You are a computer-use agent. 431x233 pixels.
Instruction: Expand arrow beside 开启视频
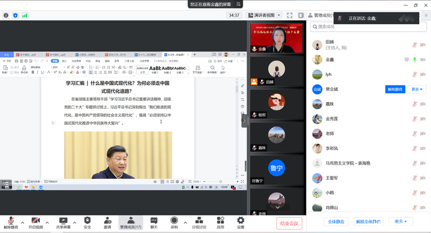(47, 222)
